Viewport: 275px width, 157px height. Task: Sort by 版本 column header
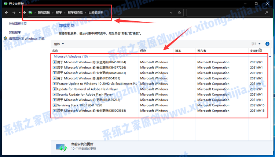[178, 51]
